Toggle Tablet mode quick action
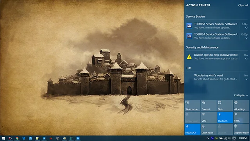 (x=193, y=106)
